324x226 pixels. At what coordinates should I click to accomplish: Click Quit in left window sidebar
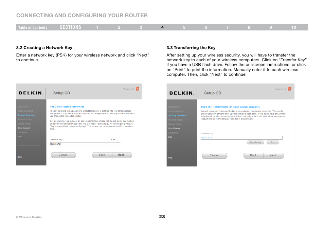pos(19,136)
